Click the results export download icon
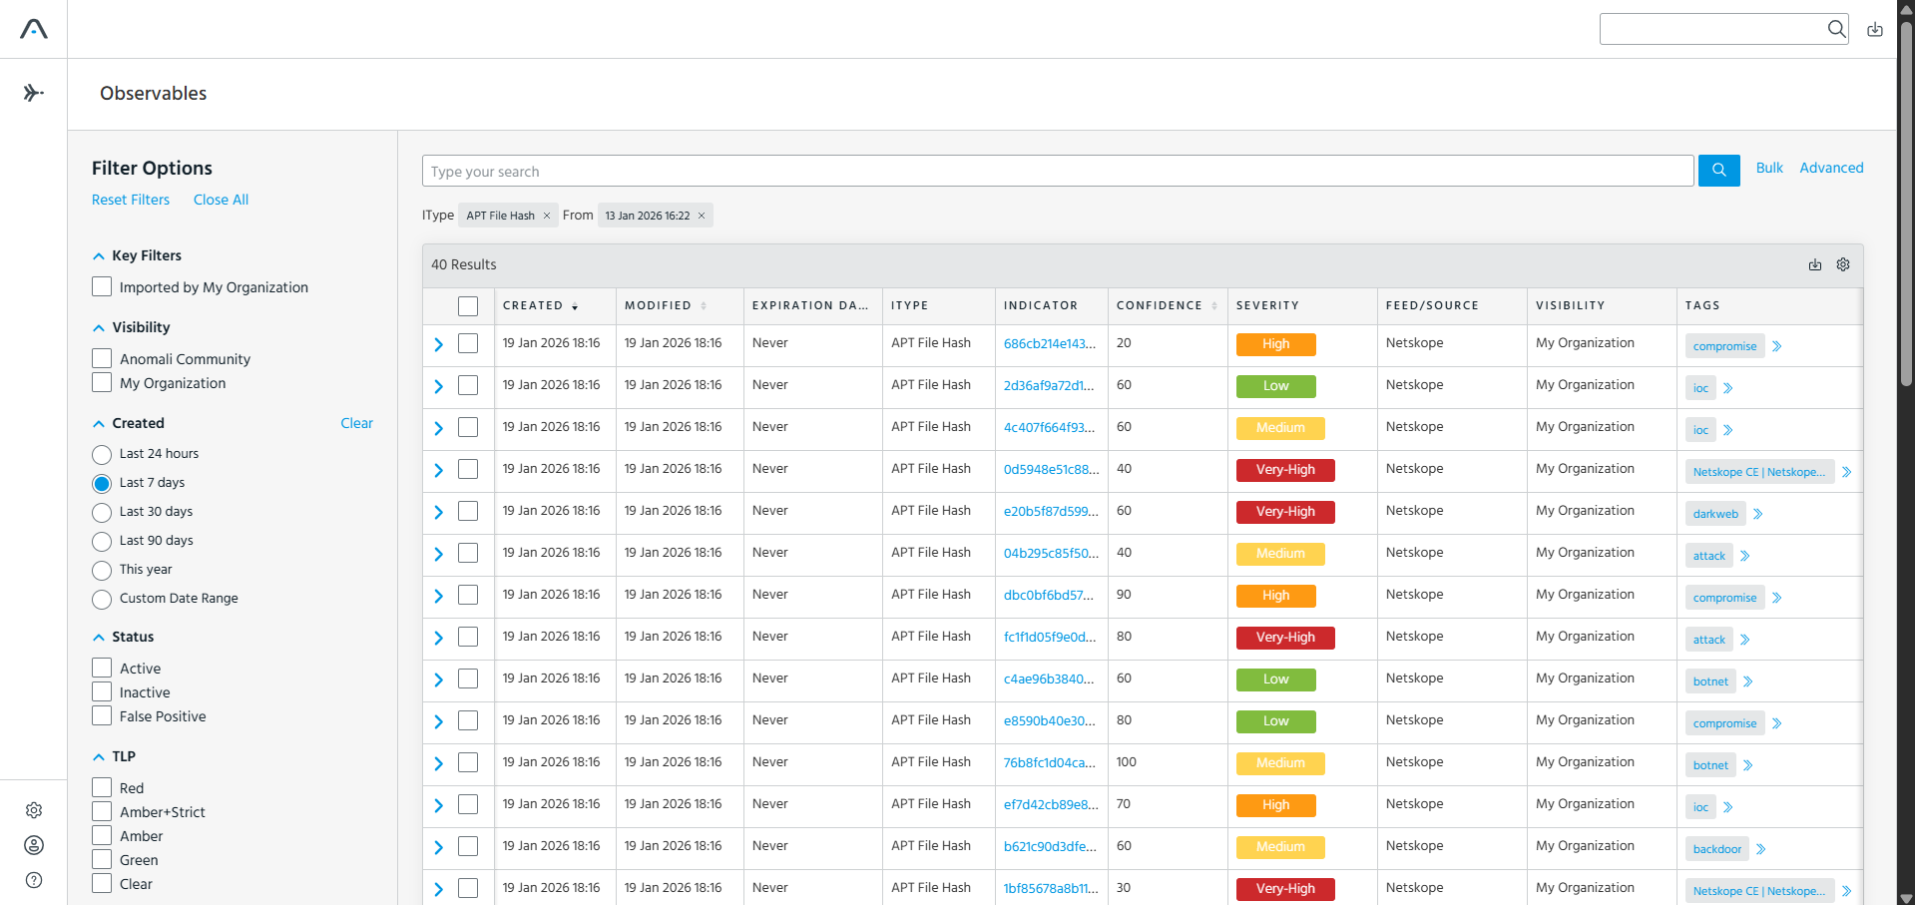The width and height of the screenshot is (1915, 905). tap(1815, 264)
